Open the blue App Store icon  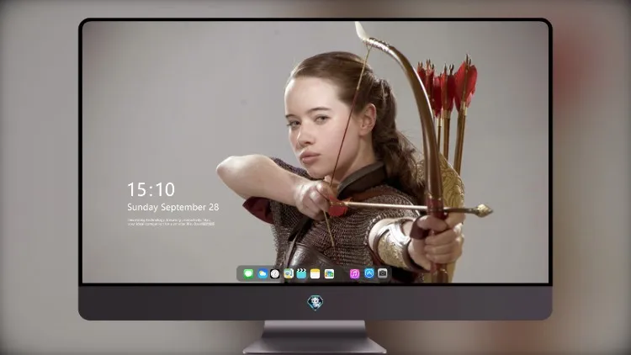pos(369,273)
